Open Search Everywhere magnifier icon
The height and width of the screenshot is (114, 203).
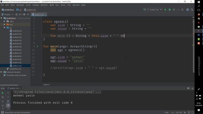(x=192, y=10)
